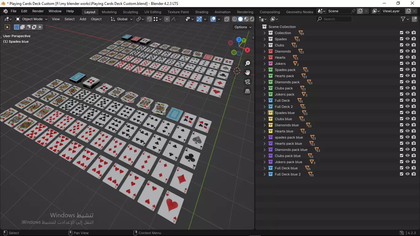420x236 pixels.
Task: Switch to the Modeling workspace tab
Action: 109,12
